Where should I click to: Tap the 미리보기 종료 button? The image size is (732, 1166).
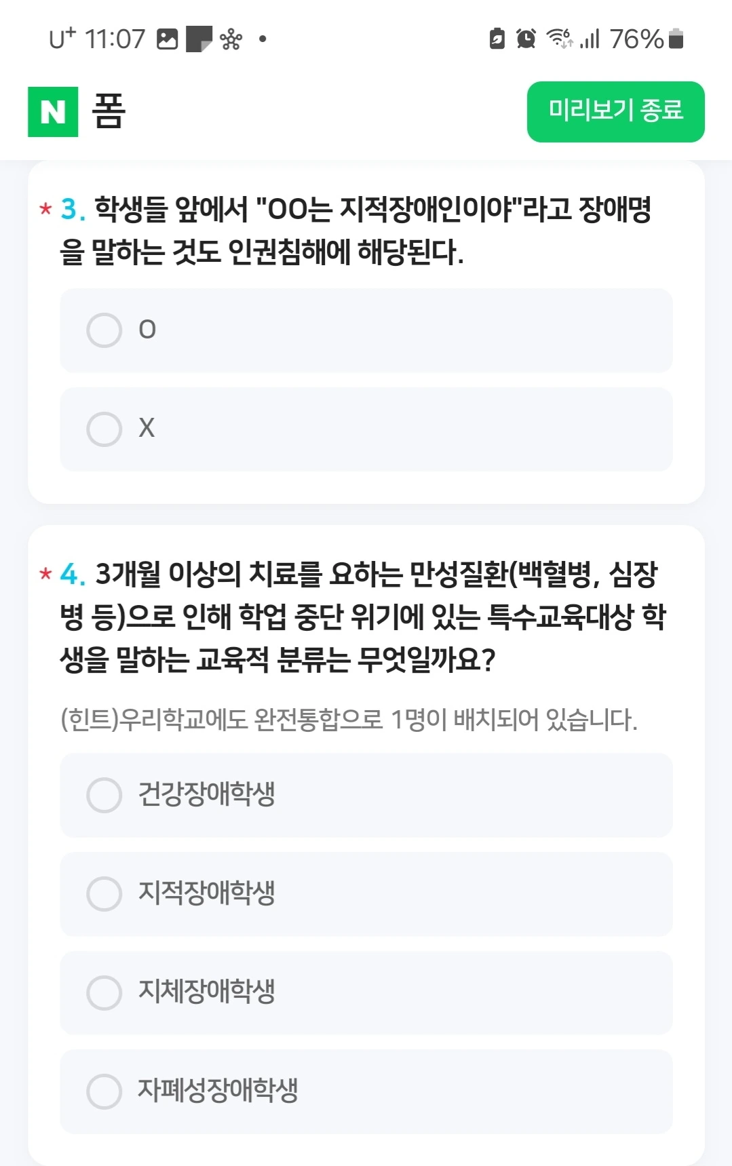click(x=615, y=112)
